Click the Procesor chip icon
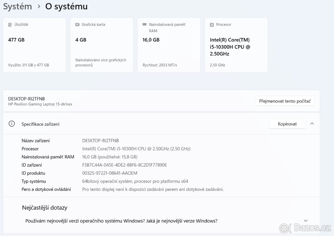This screenshot has height=236, width=334. pos(212,24)
